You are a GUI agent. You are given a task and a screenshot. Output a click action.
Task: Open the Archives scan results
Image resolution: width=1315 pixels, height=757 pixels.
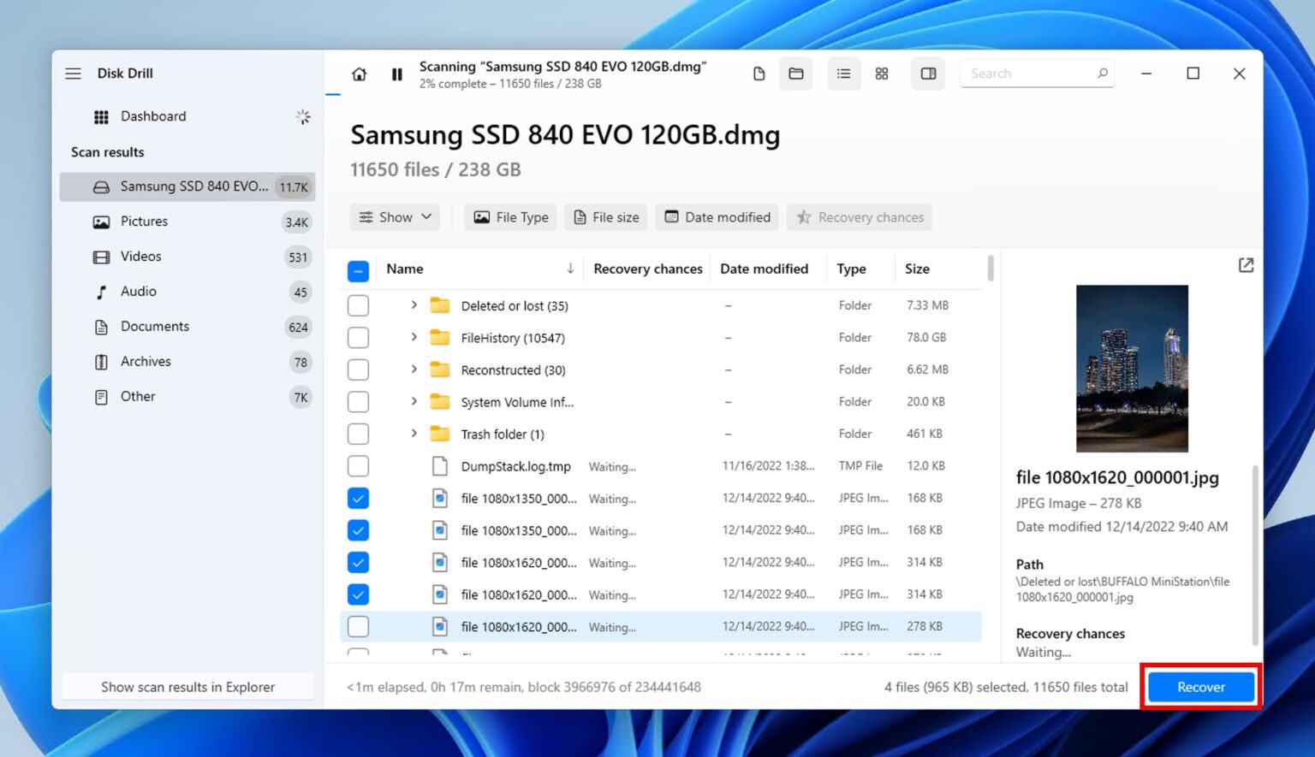tap(146, 361)
